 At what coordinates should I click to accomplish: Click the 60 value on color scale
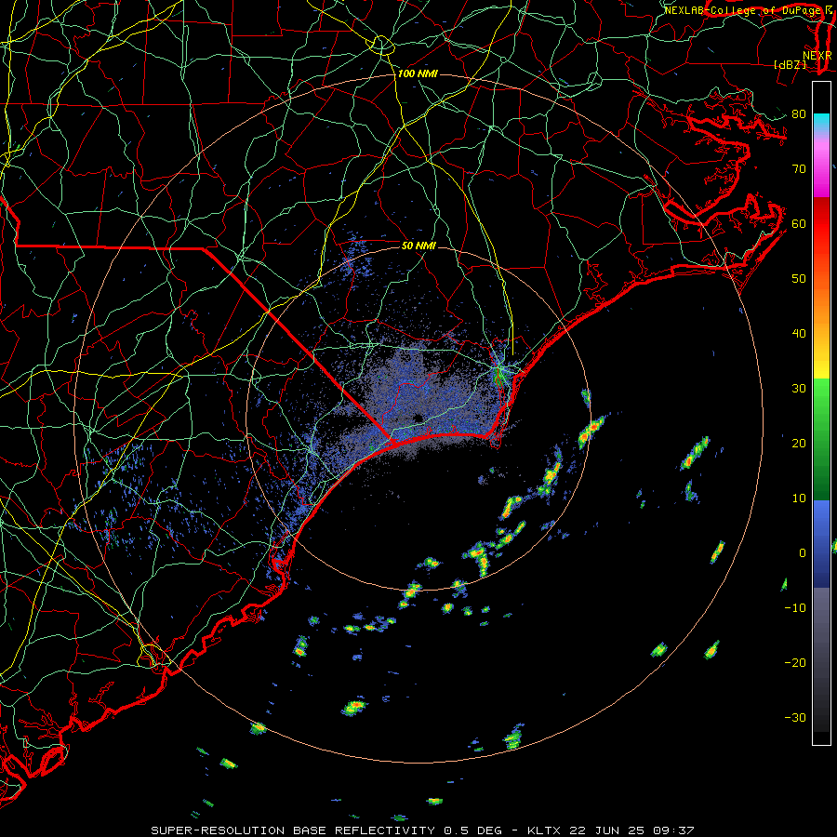coord(799,223)
